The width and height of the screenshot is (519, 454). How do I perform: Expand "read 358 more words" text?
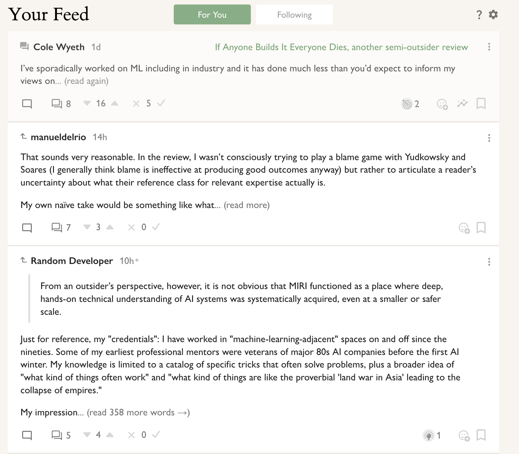[x=138, y=413]
